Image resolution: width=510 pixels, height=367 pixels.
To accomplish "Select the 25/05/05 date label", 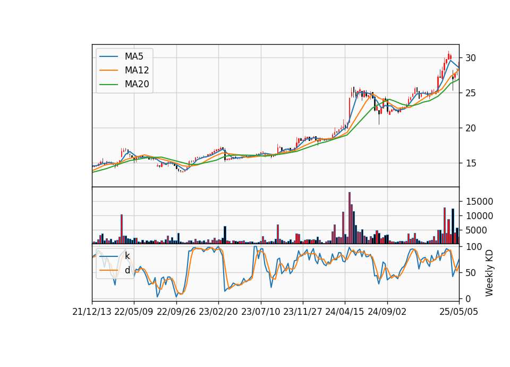I will (459, 312).
